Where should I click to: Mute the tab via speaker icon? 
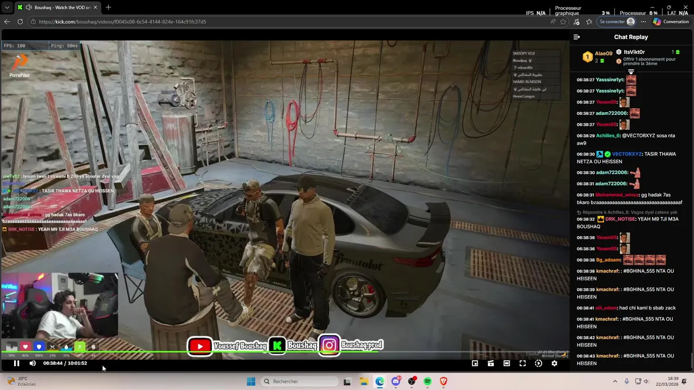point(28,8)
